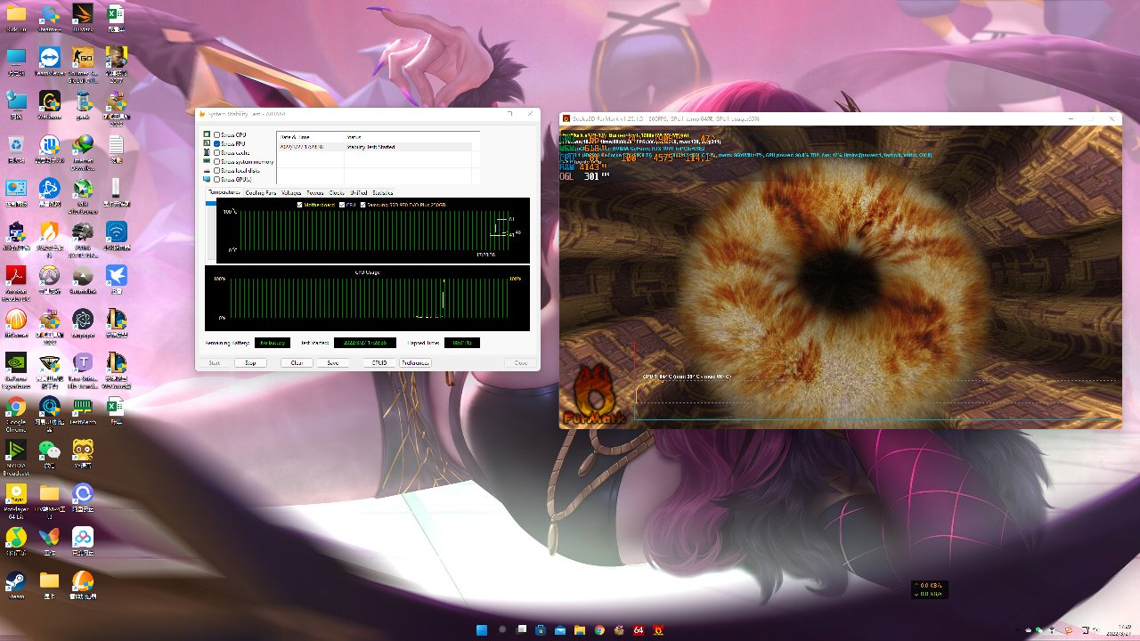This screenshot has height=641, width=1140.
Task: Click the Clear button in AIDA64
Action: (297, 362)
